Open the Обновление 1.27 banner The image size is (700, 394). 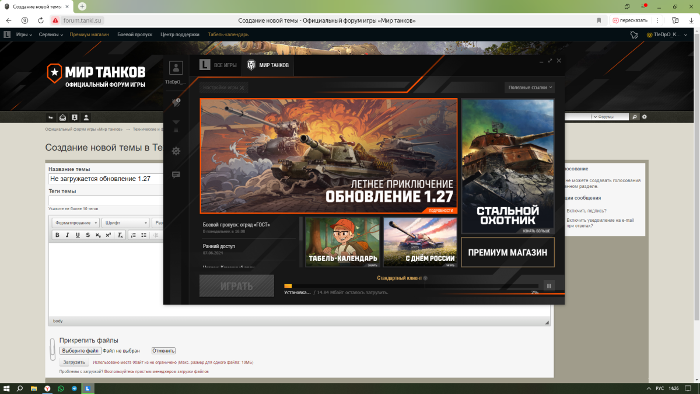(x=328, y=156)
